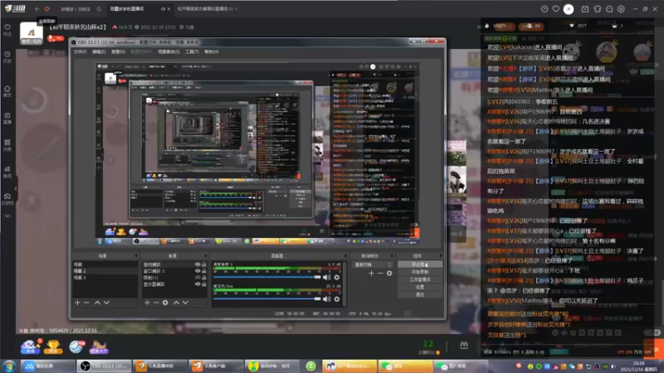Click the 开始录制 button in OBS controls

click(x=420, y=272)
